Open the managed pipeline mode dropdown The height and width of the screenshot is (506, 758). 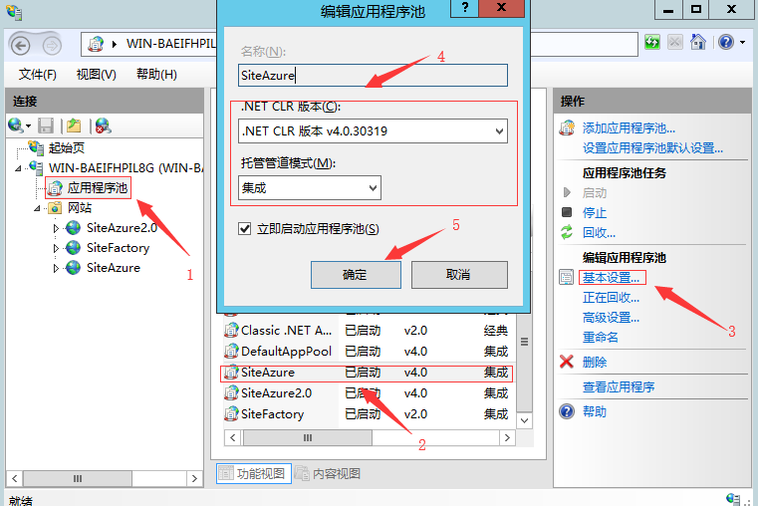coord(373,188)
